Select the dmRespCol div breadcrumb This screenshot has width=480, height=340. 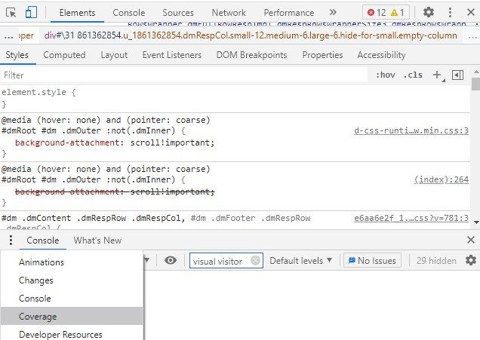(x=251, y=35)
